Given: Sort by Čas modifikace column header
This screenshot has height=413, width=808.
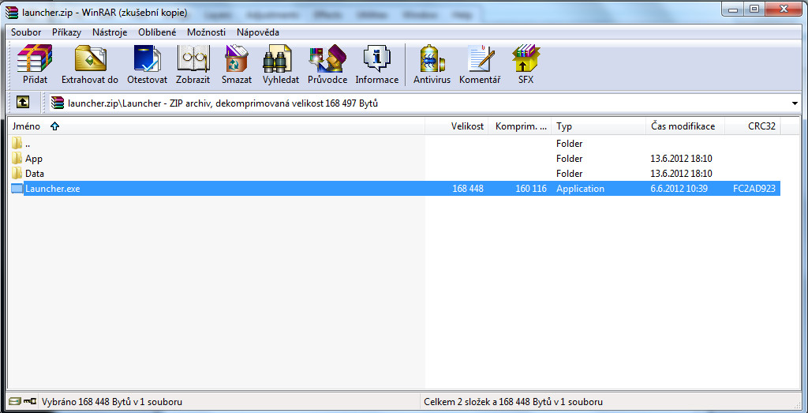Looking at the screenshot, I should click(686, 126).
